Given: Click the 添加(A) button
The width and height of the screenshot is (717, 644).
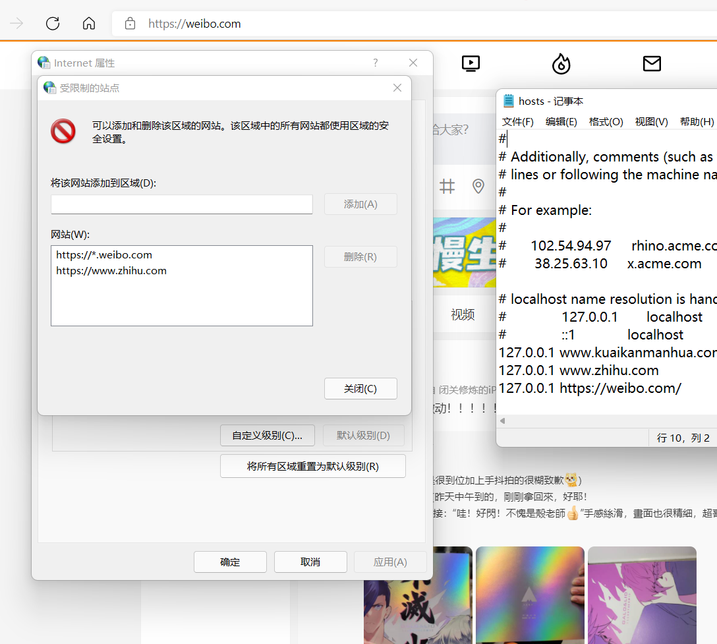Looking at the screenshot, I should [x=360, y=204].
